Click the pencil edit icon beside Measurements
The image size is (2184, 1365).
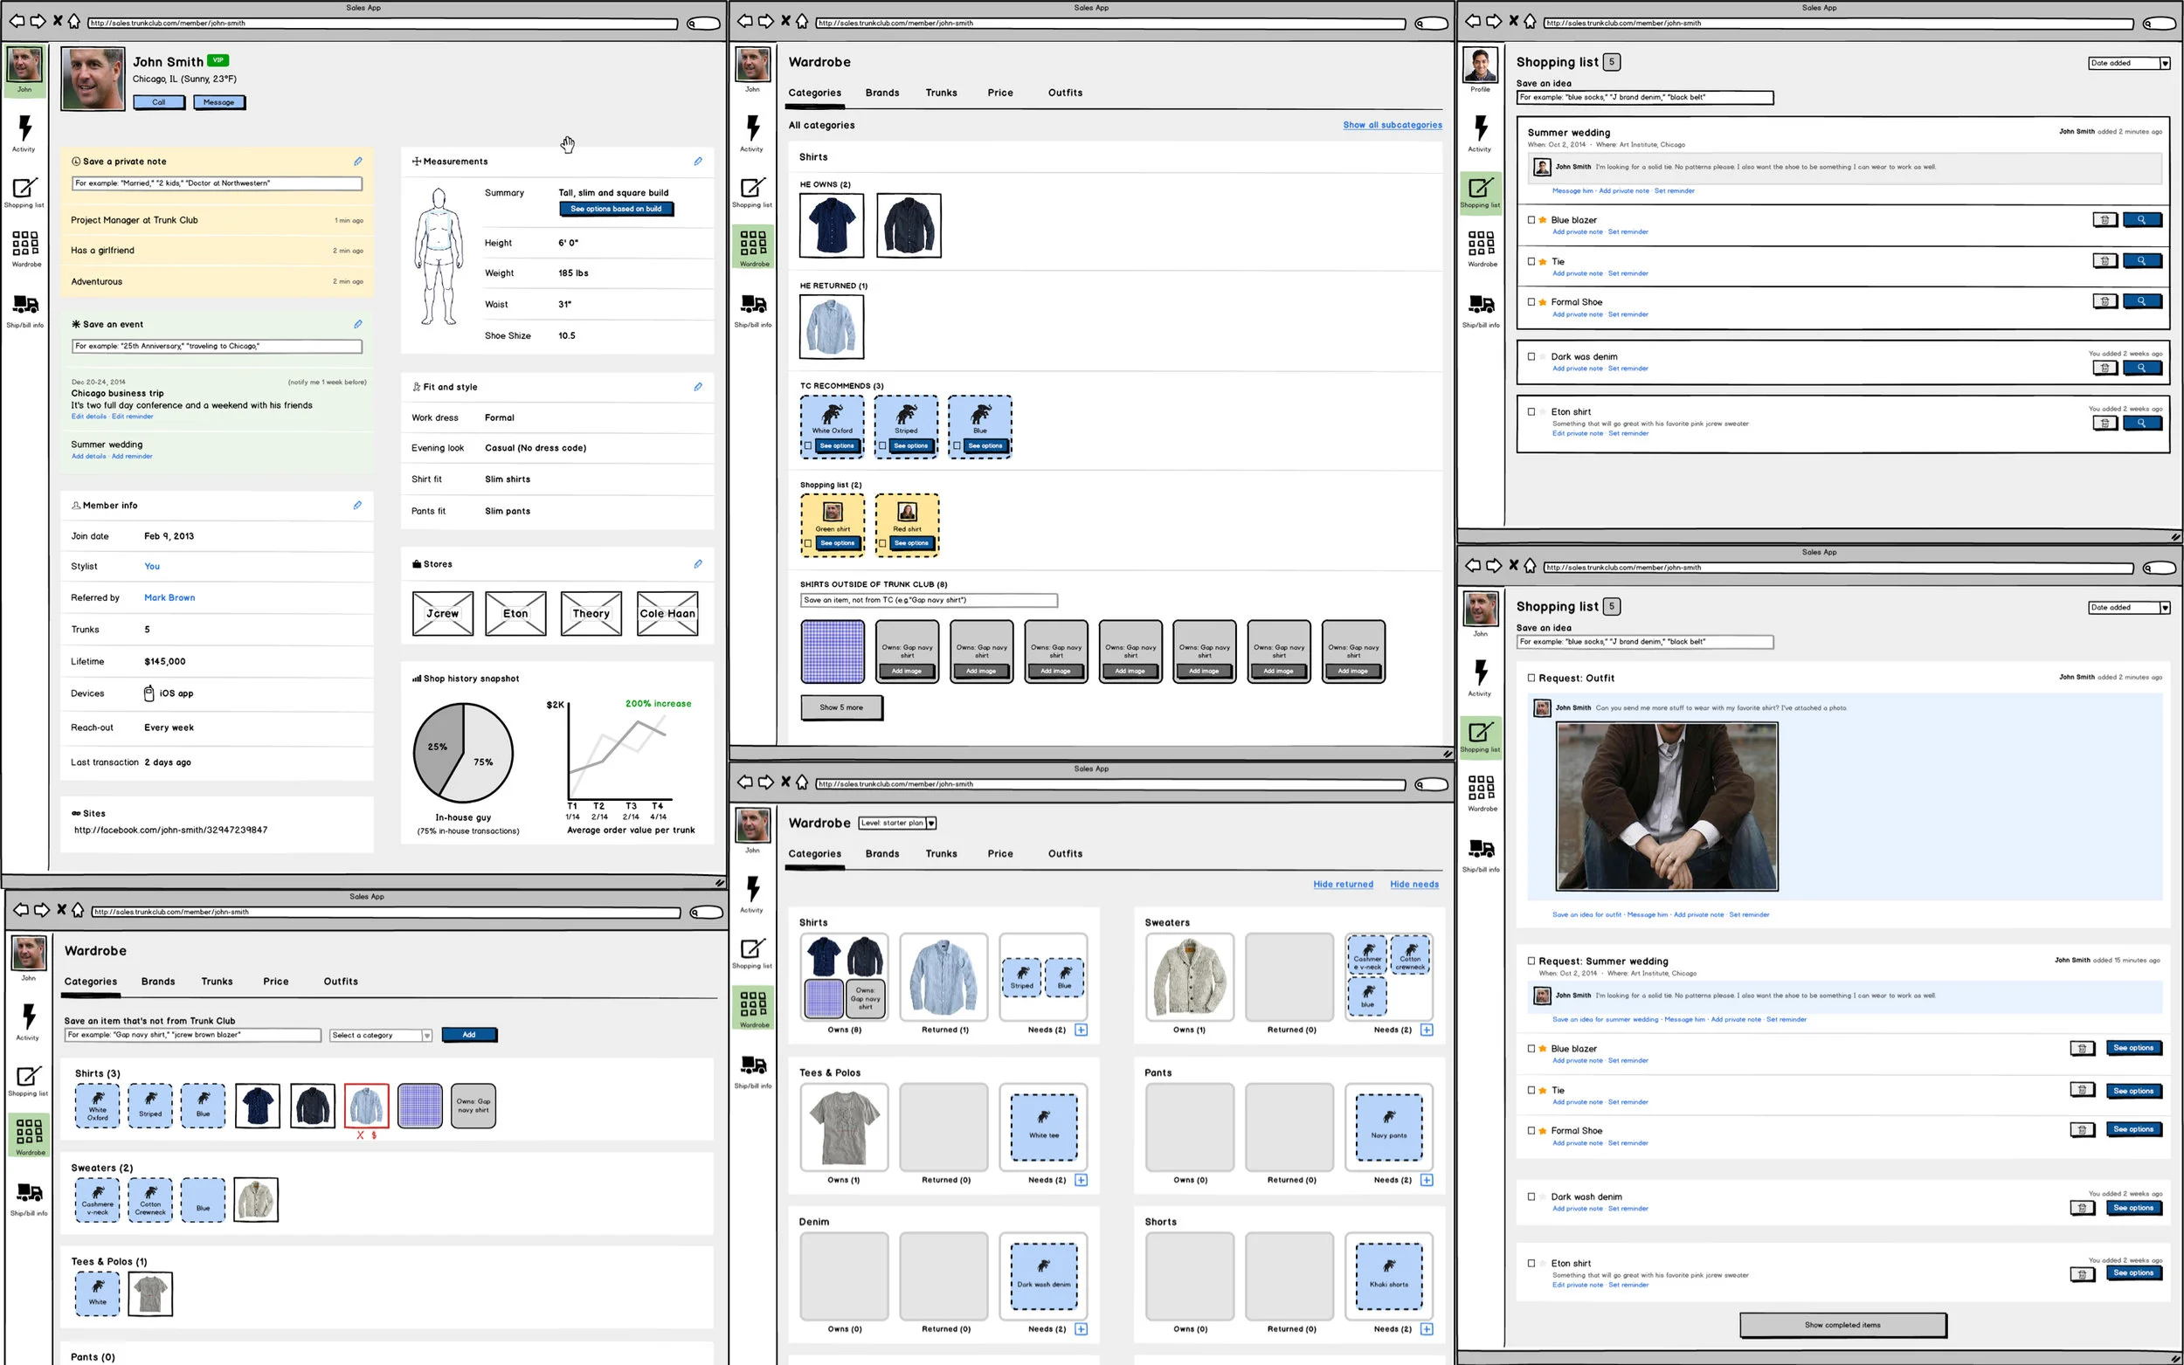698,162
